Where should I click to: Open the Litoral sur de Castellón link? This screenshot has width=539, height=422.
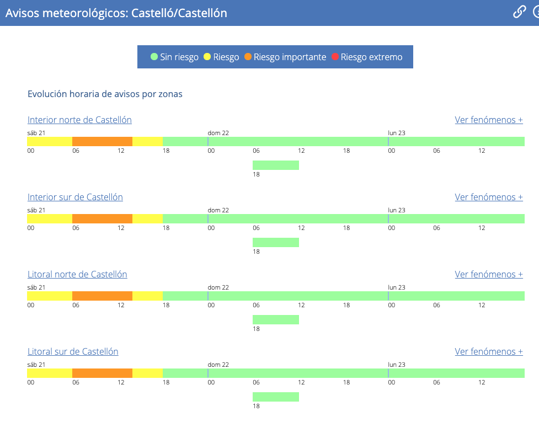tap(73, 351)
